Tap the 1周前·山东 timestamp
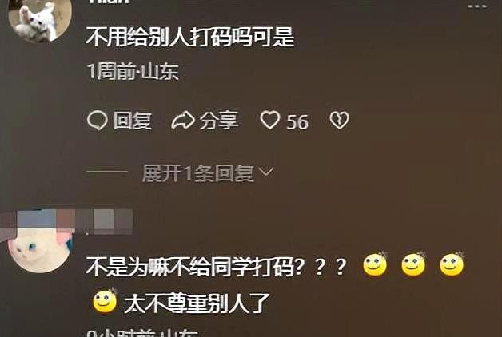502x337 pixels. 133,72
